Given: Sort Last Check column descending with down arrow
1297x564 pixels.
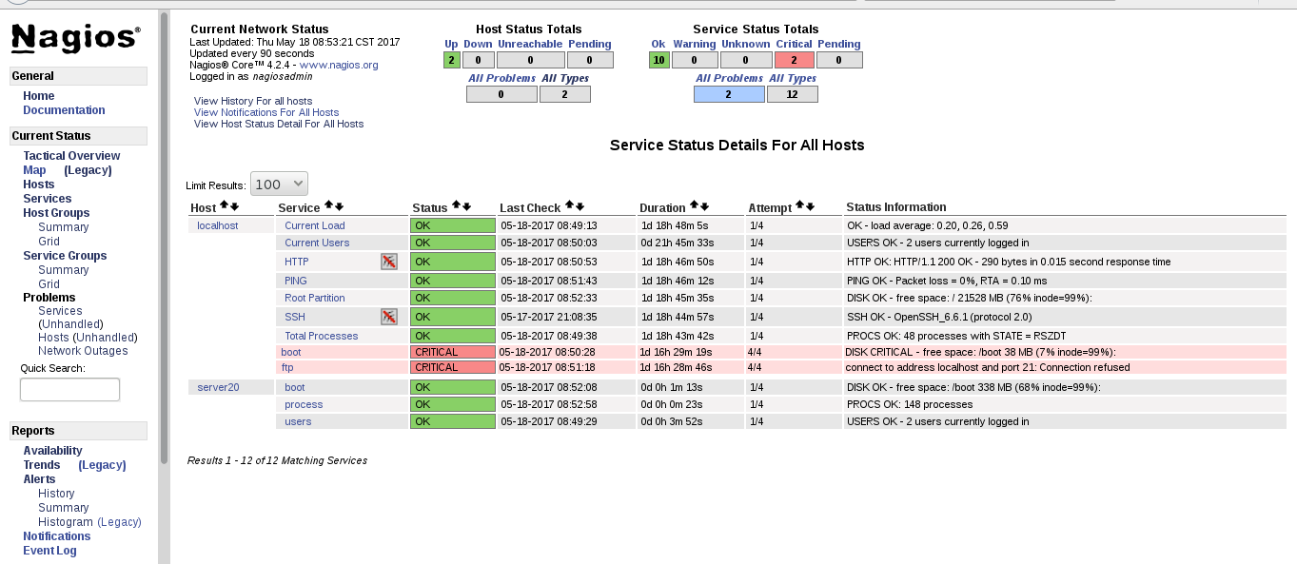Looking at the screenshot, I should coord(580,206).
